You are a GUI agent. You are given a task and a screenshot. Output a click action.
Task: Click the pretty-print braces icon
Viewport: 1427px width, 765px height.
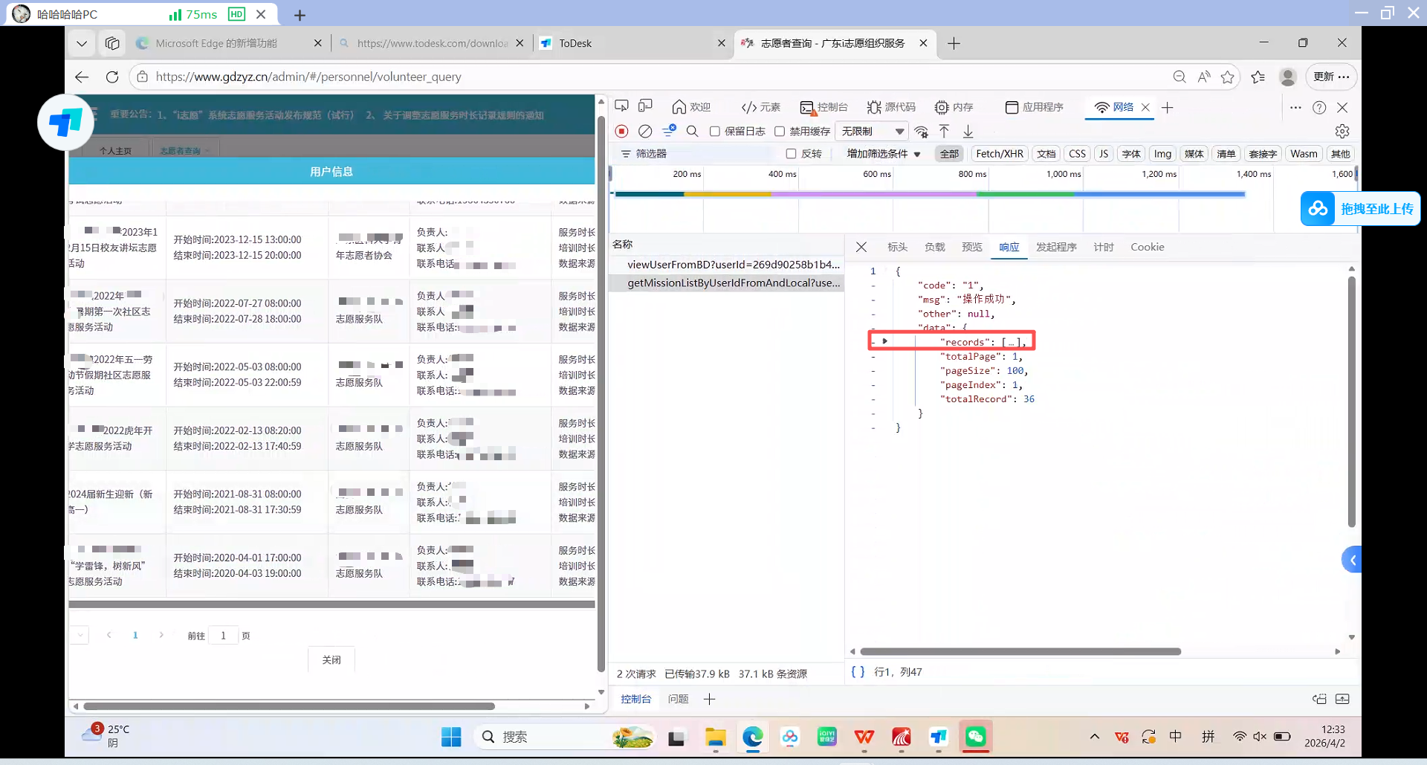[858, 671]
